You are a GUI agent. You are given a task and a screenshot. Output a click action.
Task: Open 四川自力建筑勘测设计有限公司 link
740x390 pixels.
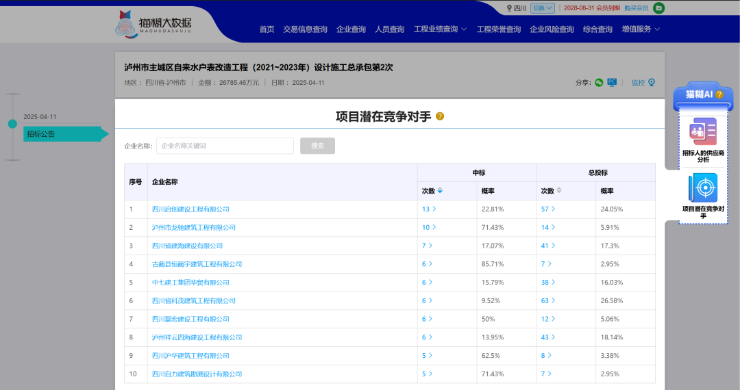click(x=197, y=374)
